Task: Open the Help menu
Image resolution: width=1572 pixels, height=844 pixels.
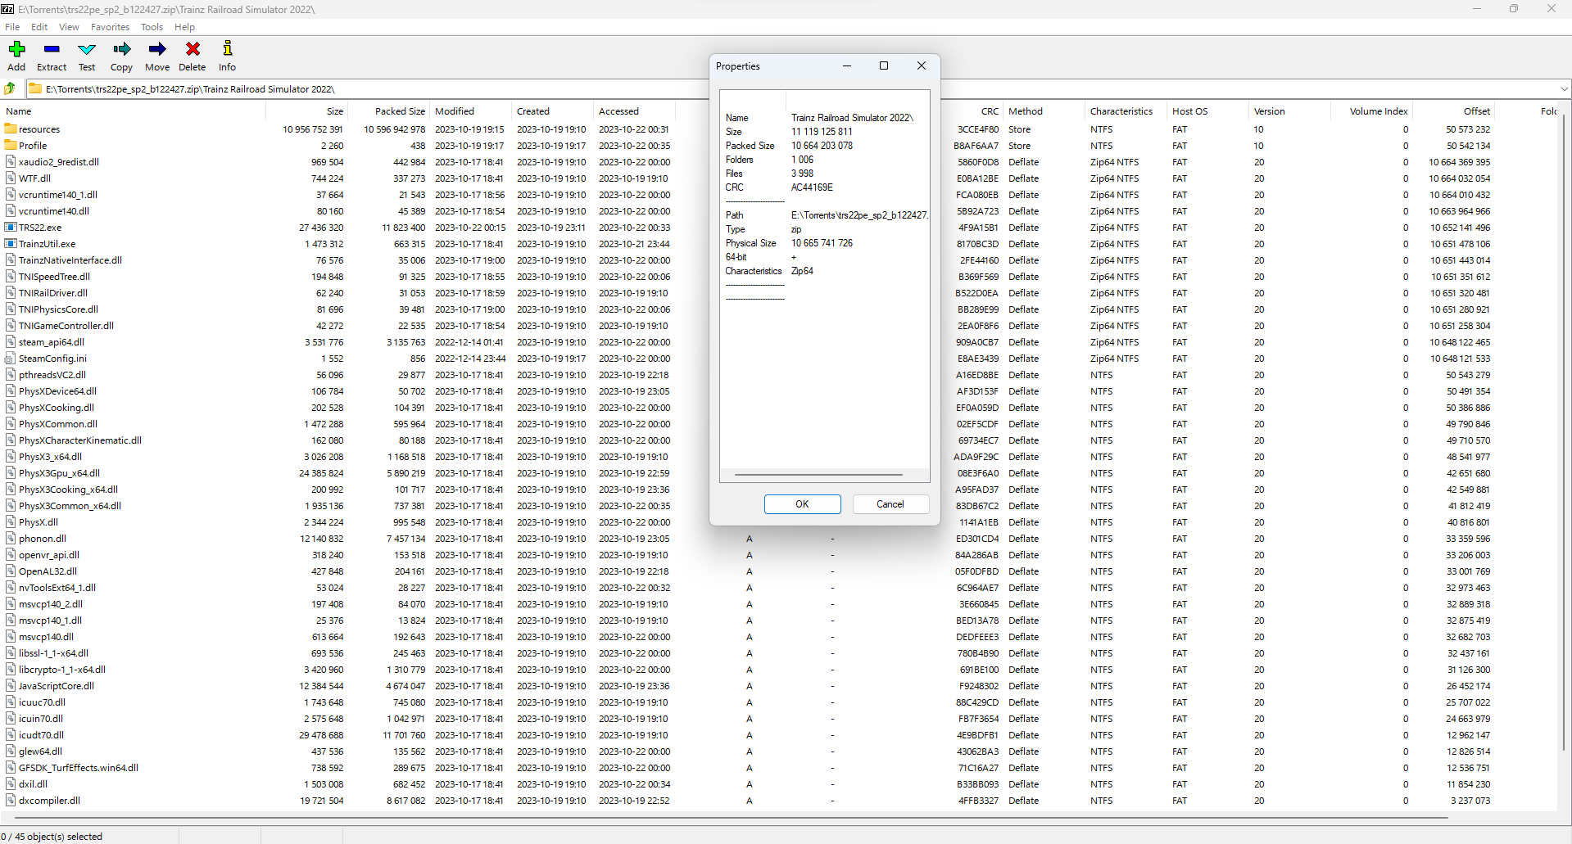Action: pos(185,27)
